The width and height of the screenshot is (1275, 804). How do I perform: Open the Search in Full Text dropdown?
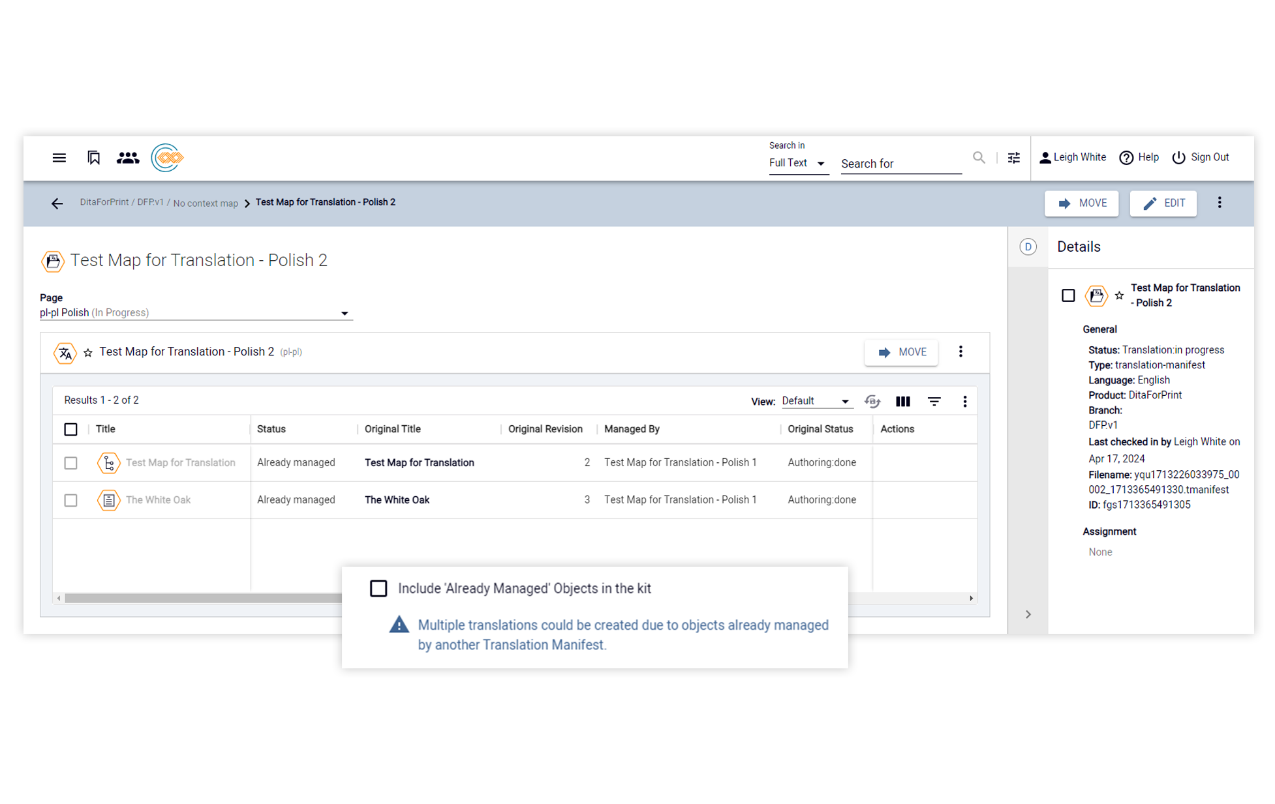pyautogui.click(x=798, y=163)
